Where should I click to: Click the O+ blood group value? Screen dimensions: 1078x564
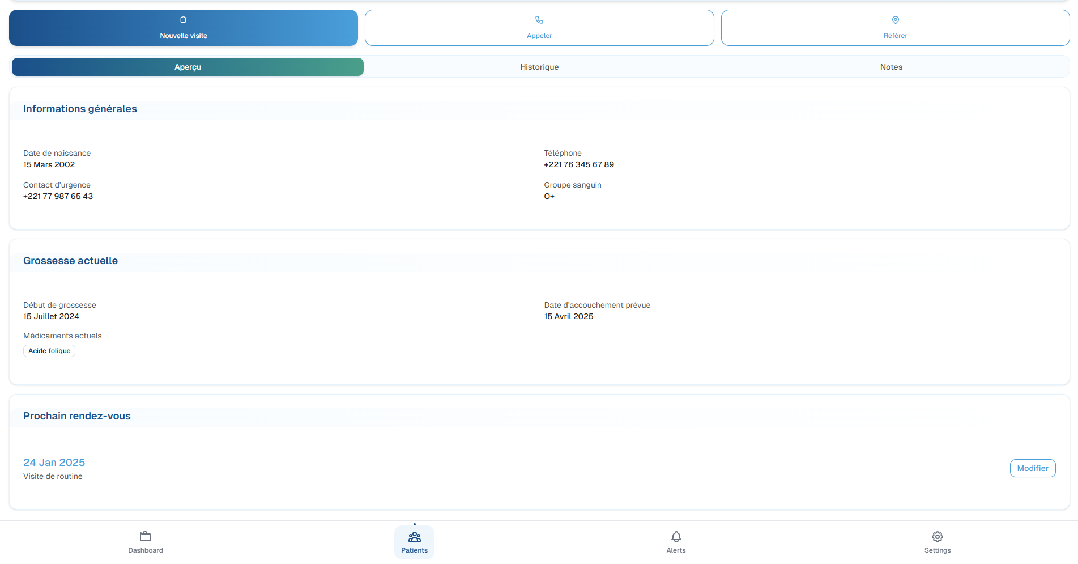coord(549,196)
